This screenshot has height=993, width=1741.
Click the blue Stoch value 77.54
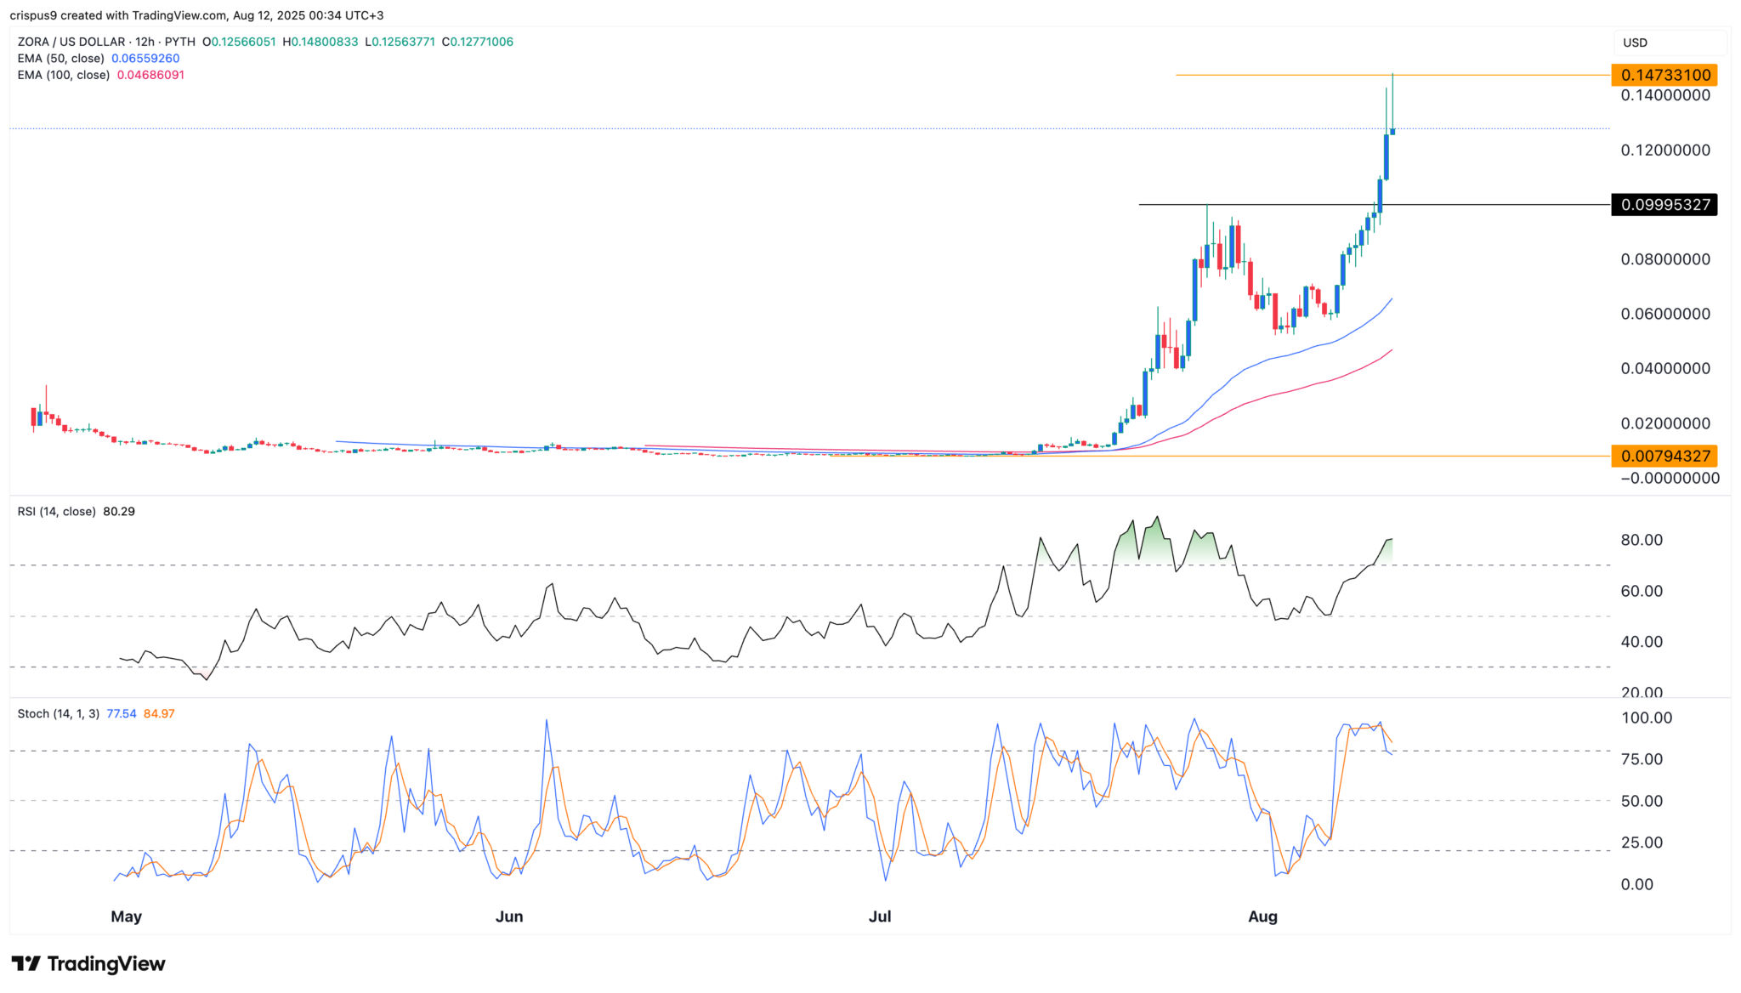(122, 714)
